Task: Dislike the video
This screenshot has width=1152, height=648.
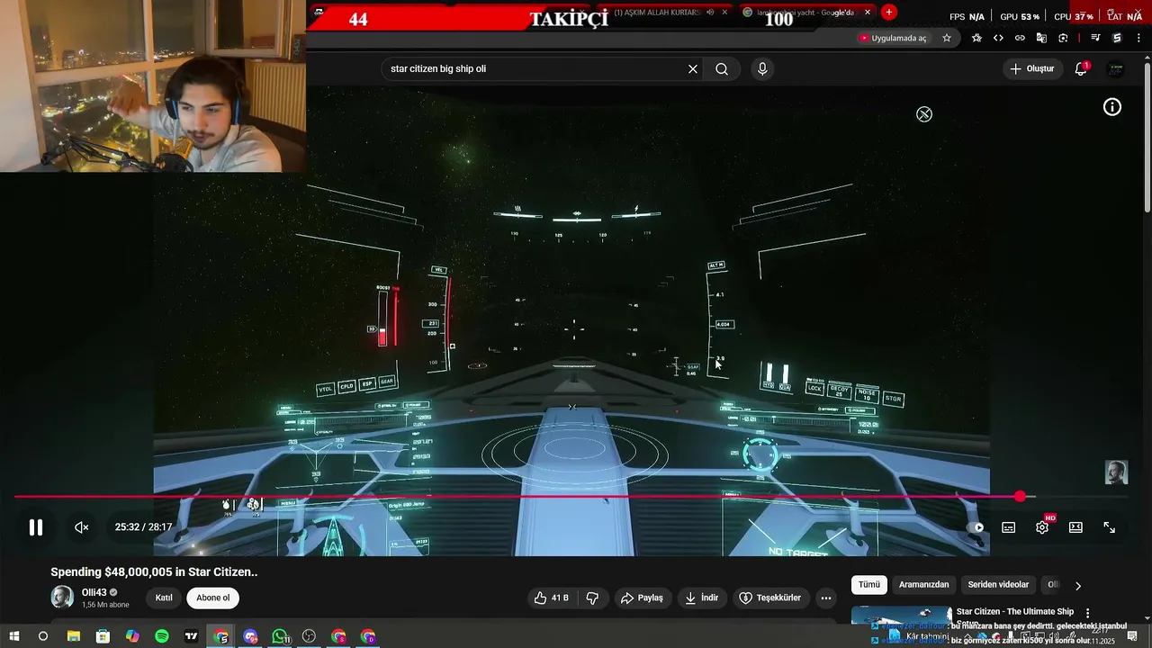Action: pyautogui.click(x=593, y=598)
